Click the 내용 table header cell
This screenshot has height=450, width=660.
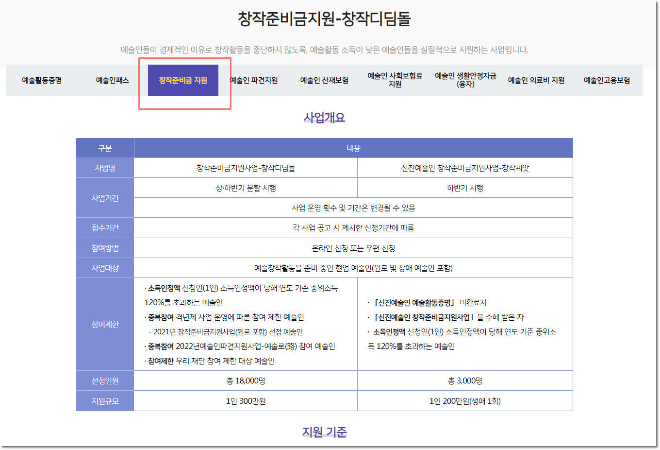pyautogui.click(x=353, y=148)
